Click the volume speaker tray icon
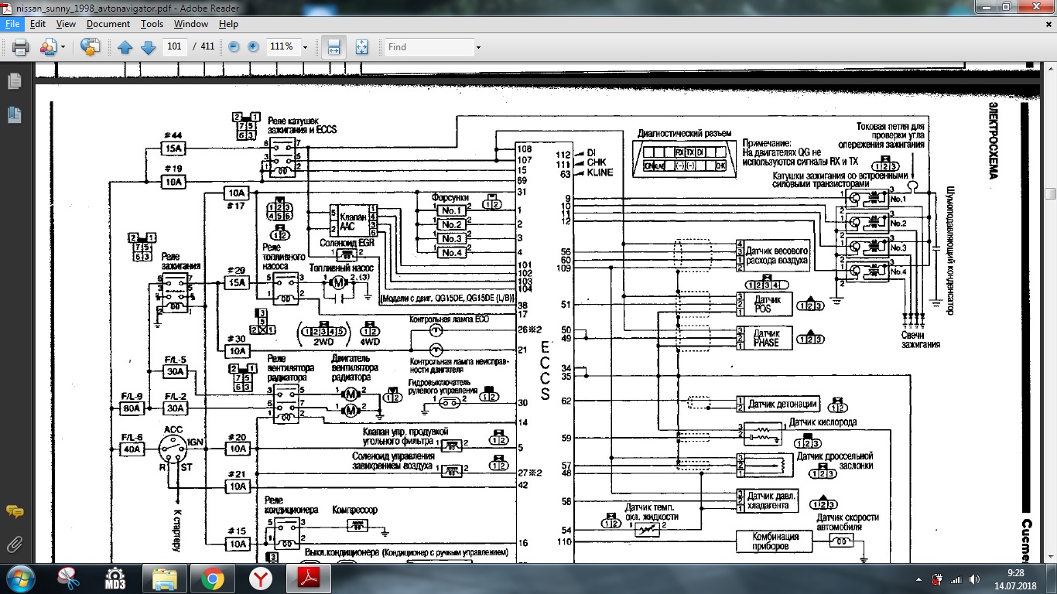The height and width of the screenshot is (594, 1057). [x=973, y=579]
